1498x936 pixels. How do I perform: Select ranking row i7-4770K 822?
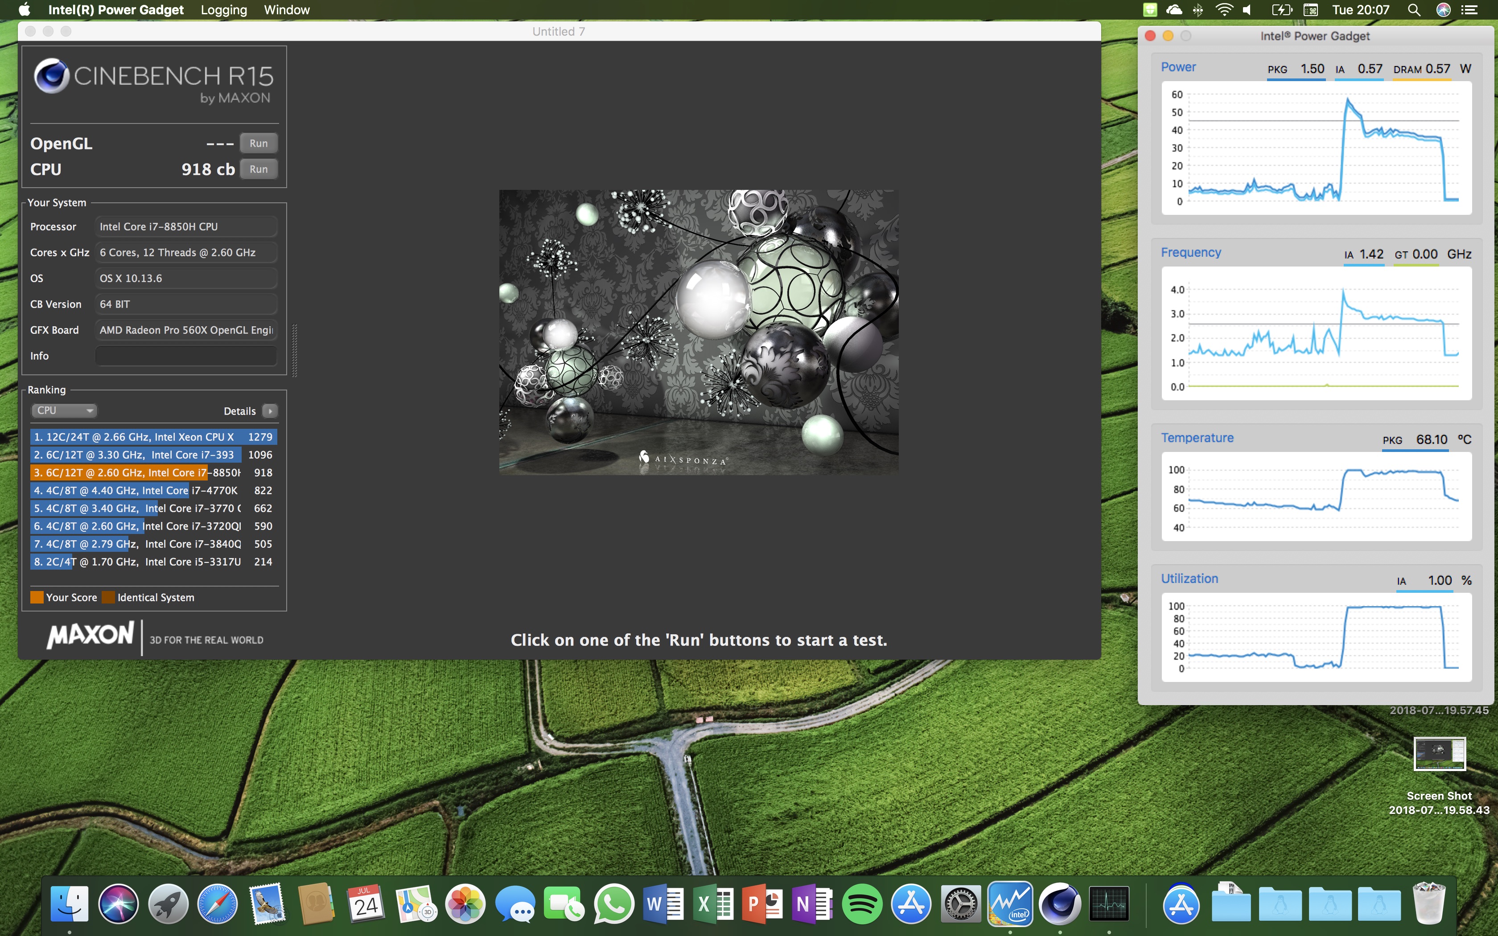pyautogui.click(x=153, y=491)
